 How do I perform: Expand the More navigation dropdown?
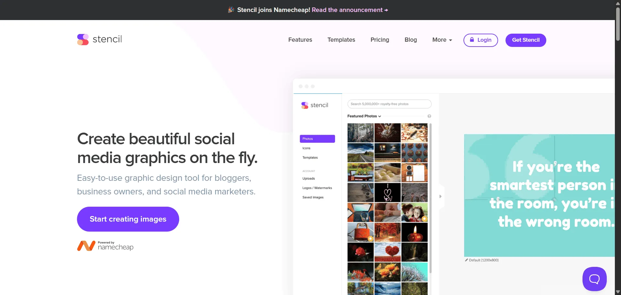point(442,40)
